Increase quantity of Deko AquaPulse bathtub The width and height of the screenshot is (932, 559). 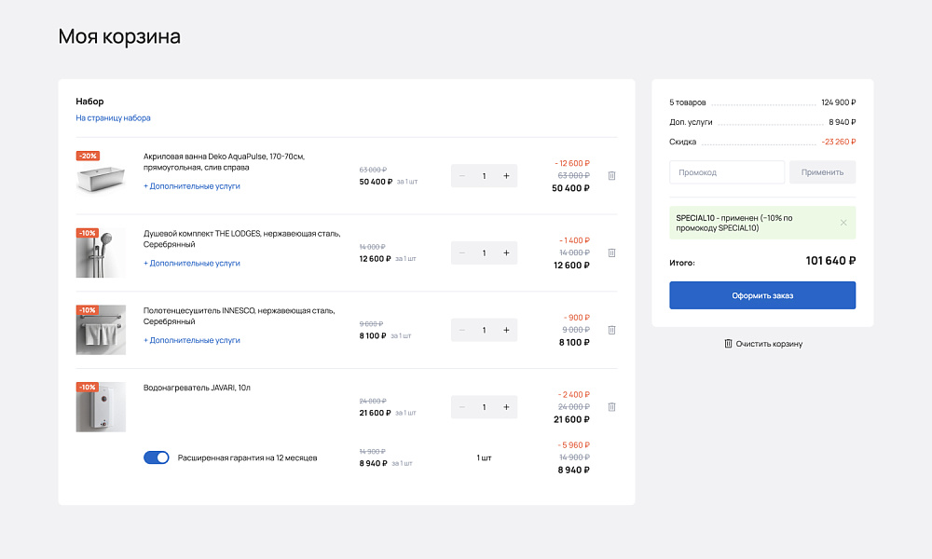click(506, 175)
